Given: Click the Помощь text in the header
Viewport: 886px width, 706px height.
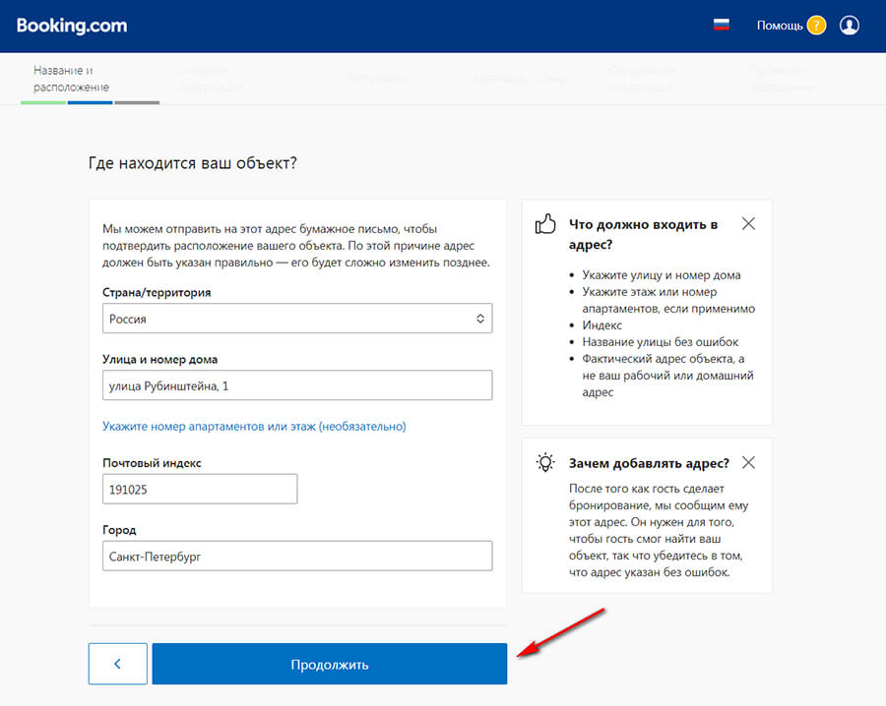Looking at the screenshot, I should [780, 26].
